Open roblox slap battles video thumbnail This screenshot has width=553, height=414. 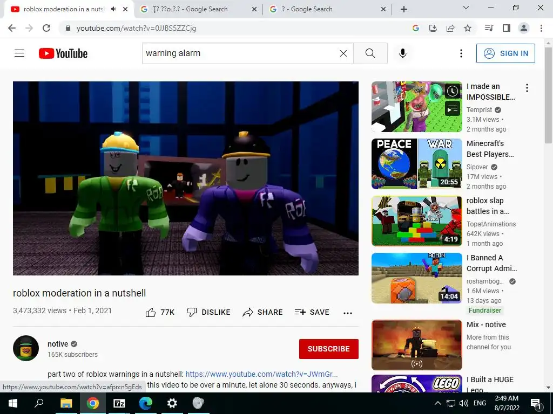pyautogui.click(x=416, y=220)
